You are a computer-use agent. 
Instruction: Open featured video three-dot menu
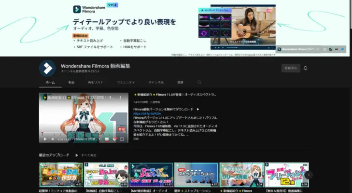(121, 97)
